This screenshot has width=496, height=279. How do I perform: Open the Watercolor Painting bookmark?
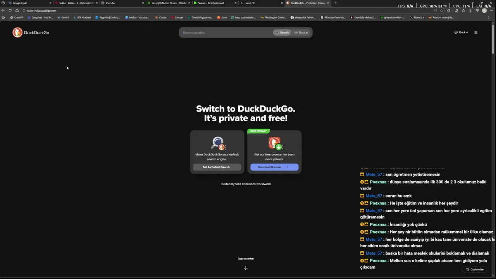303,17
